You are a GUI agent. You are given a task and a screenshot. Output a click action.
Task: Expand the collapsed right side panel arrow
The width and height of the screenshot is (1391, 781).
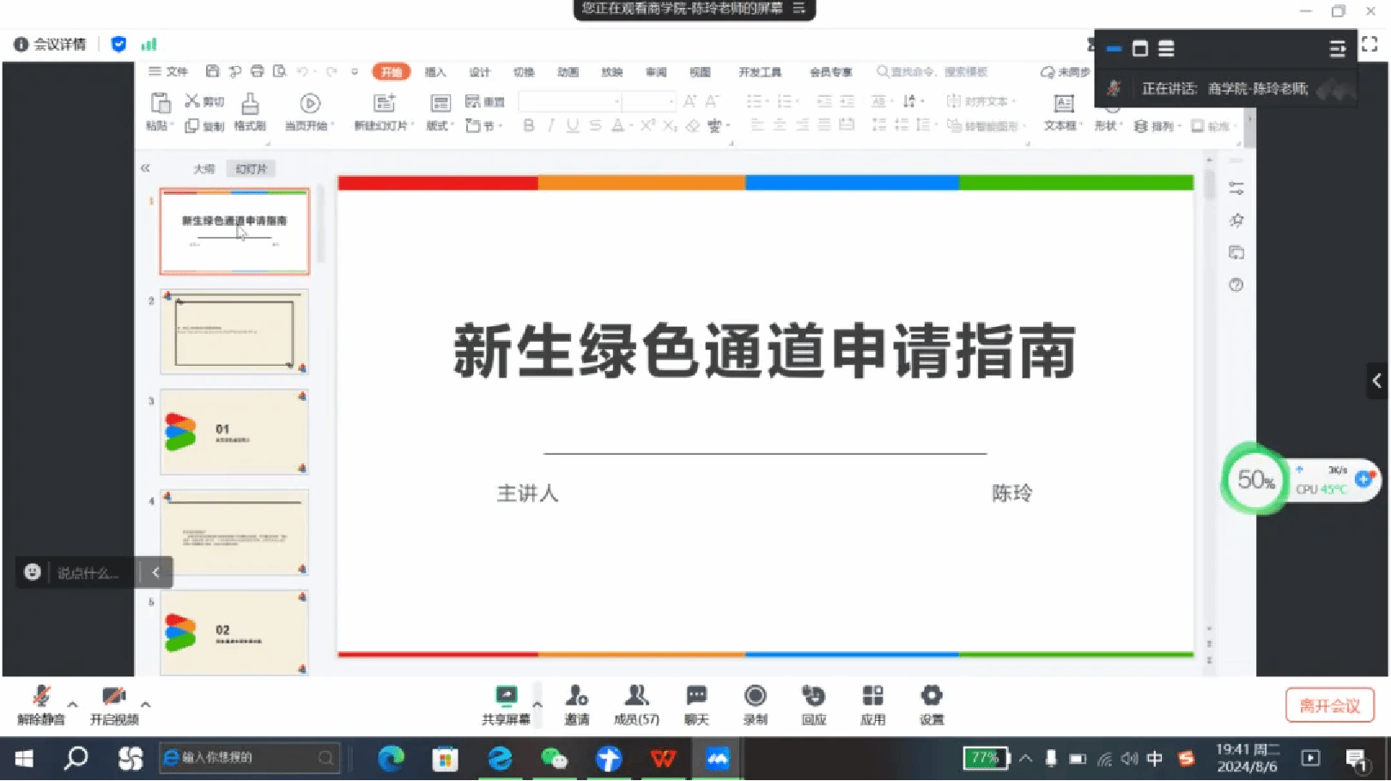coord(1377,380)
